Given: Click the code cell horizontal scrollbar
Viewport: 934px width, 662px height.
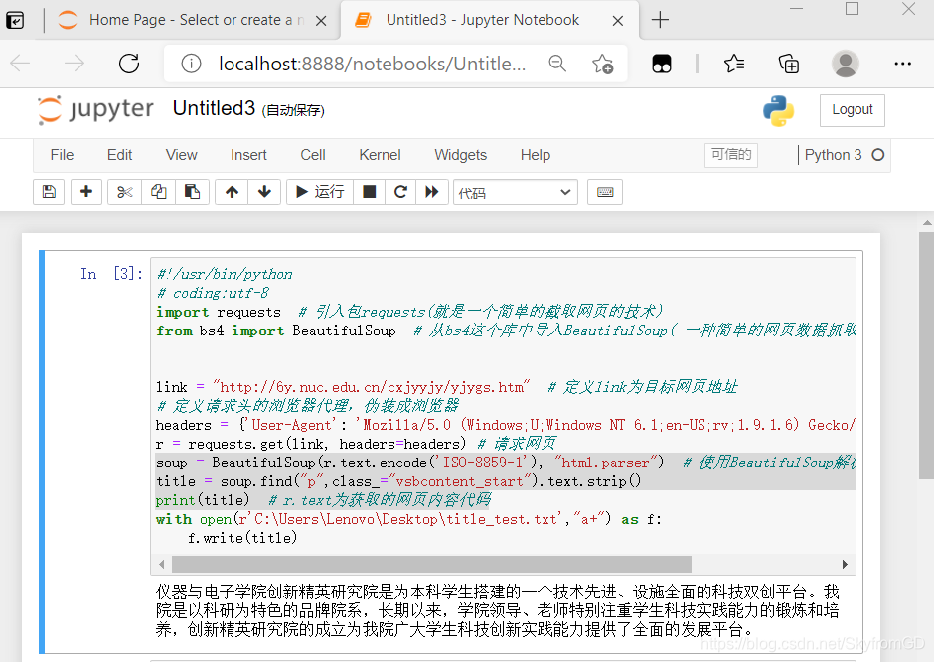Looking at the screenshot, I should [431, 564].
